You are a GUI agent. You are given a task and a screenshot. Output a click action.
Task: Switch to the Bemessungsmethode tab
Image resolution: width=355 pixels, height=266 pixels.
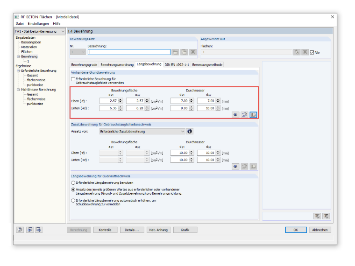point(207,65)
